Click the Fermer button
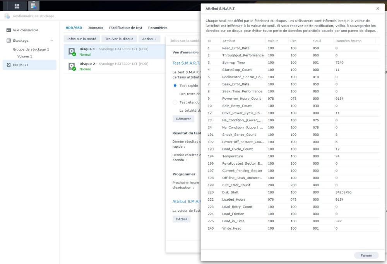 366,255
